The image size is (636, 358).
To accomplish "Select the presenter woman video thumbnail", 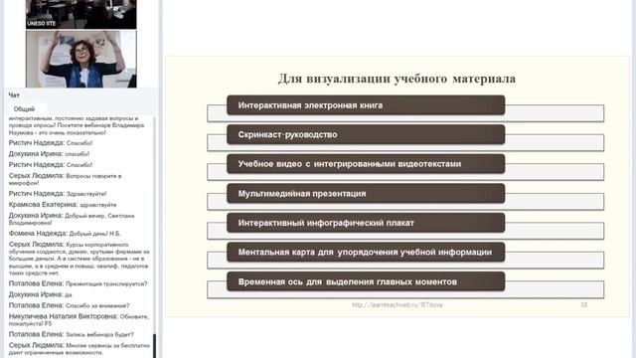I will [81, 60].
